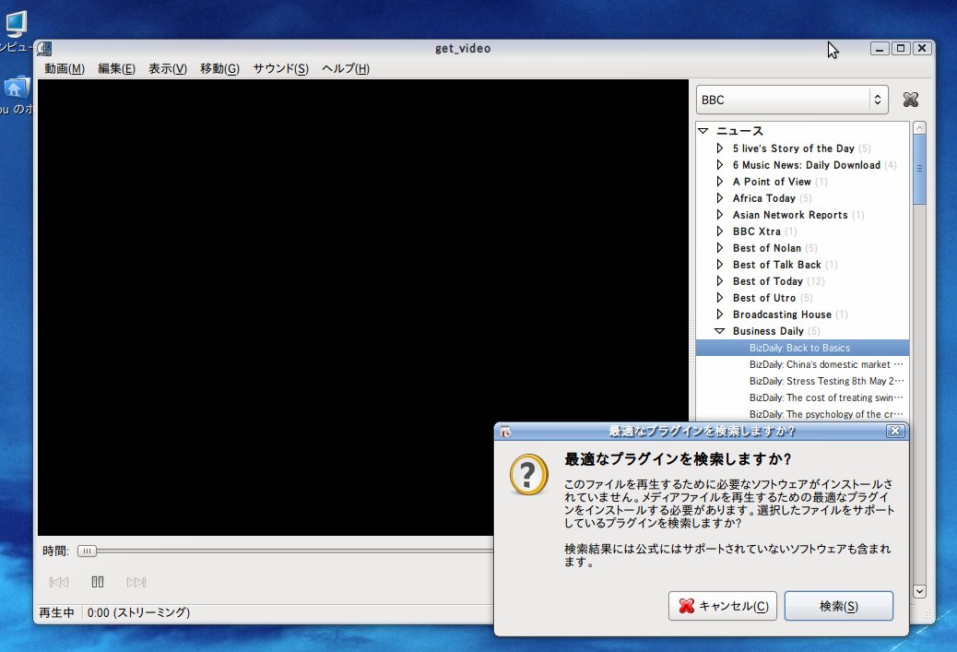
Task: Select BizDaily: The cost of treating swine
Action: [x=803, y=397]
